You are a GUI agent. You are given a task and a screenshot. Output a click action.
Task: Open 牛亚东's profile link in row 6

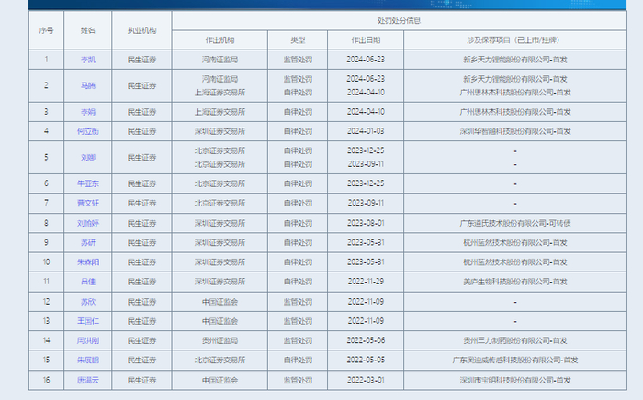(x=88, y=183)
